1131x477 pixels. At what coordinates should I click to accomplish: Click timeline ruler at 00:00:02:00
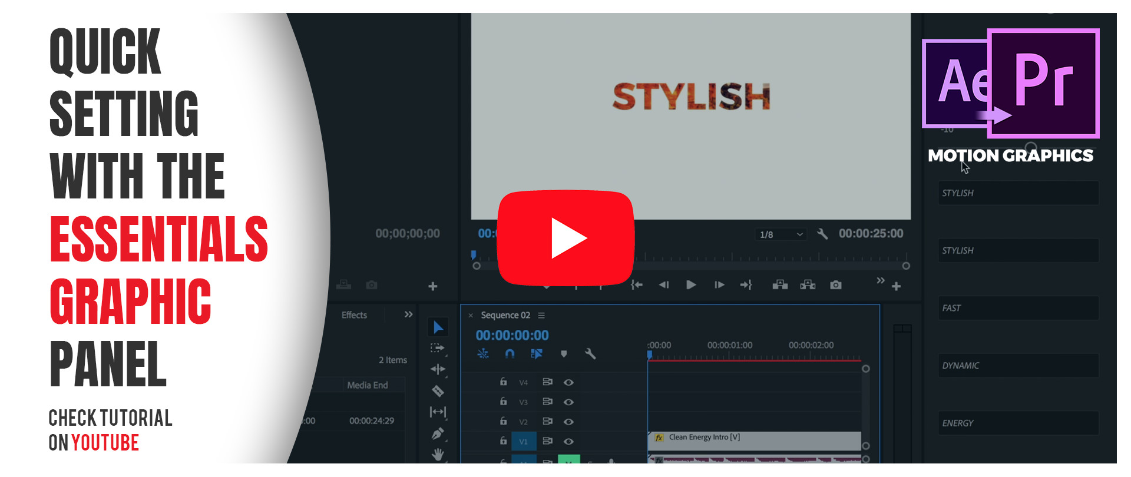tap(811, 345)
